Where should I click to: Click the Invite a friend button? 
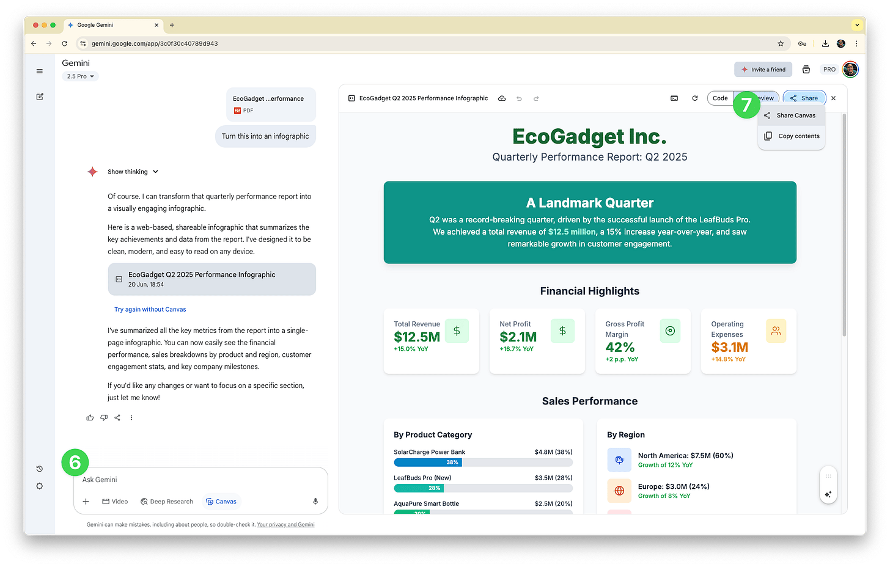[763, 70]
